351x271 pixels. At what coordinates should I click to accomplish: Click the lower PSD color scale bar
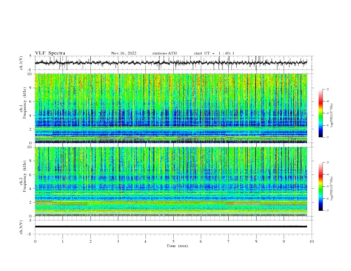pos(321,186)
